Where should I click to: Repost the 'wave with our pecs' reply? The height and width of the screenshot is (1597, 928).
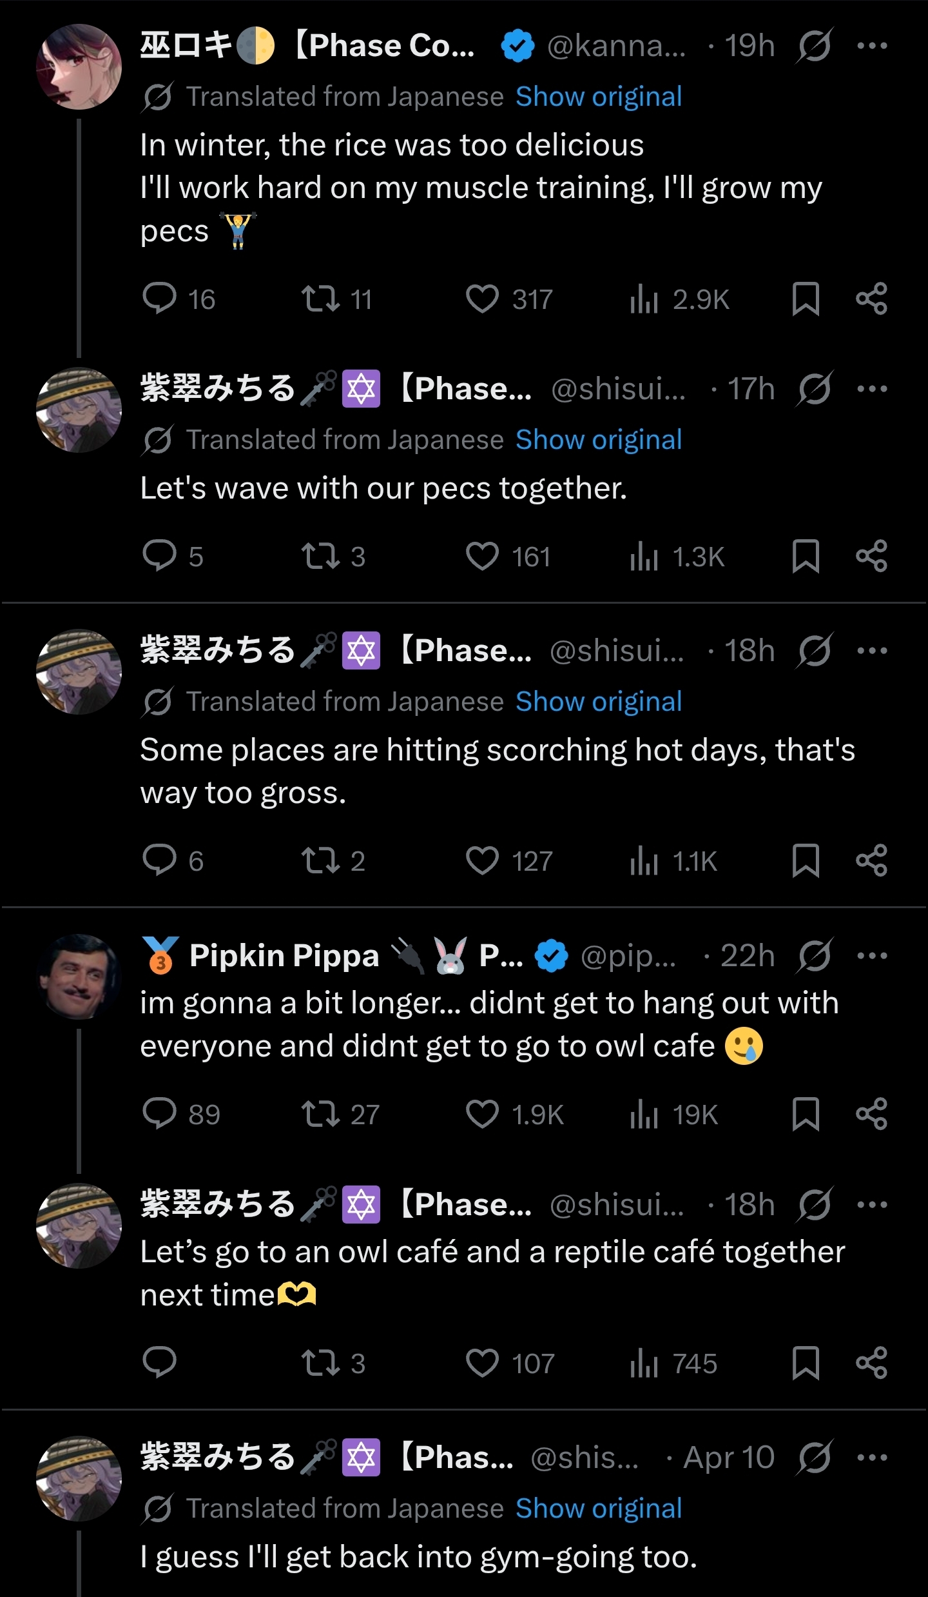[x=333, y=557]
